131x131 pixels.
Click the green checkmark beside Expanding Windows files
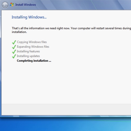coord(14,47)
